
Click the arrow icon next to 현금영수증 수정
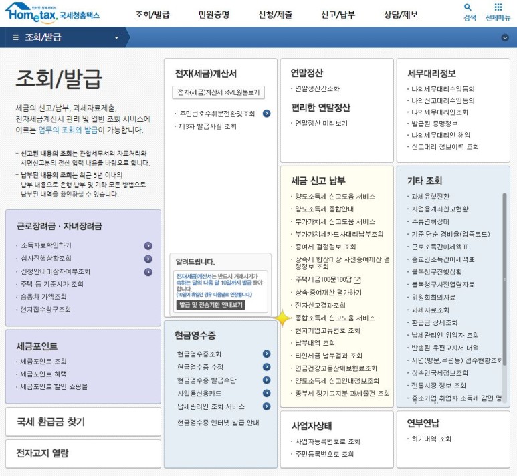coord(266,367)
